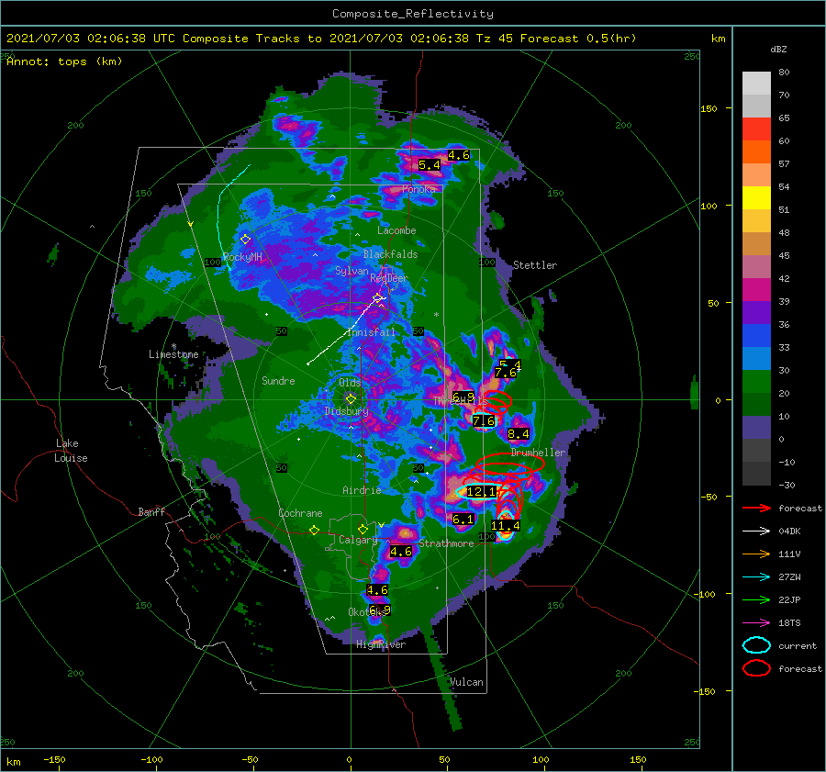Image resolution: width=826 pixels, height=772 pixels.
Task: Click the RockyMH map label
Action: point(242,257)
